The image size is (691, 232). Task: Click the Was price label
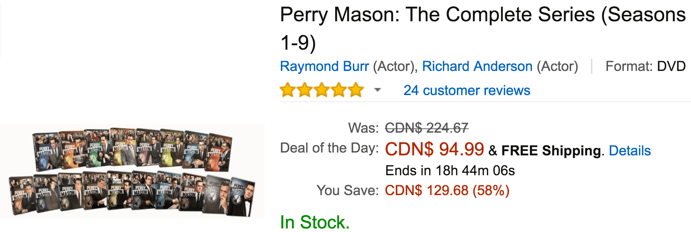(364, 128)
